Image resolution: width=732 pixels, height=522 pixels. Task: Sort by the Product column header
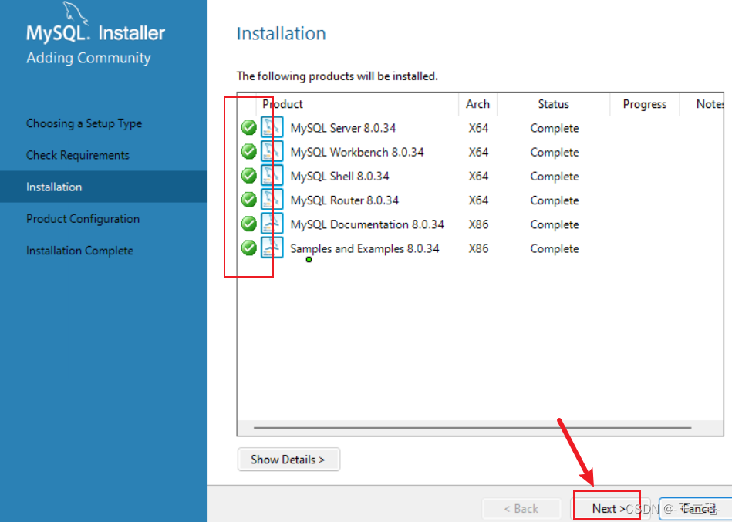coord(357,104)
